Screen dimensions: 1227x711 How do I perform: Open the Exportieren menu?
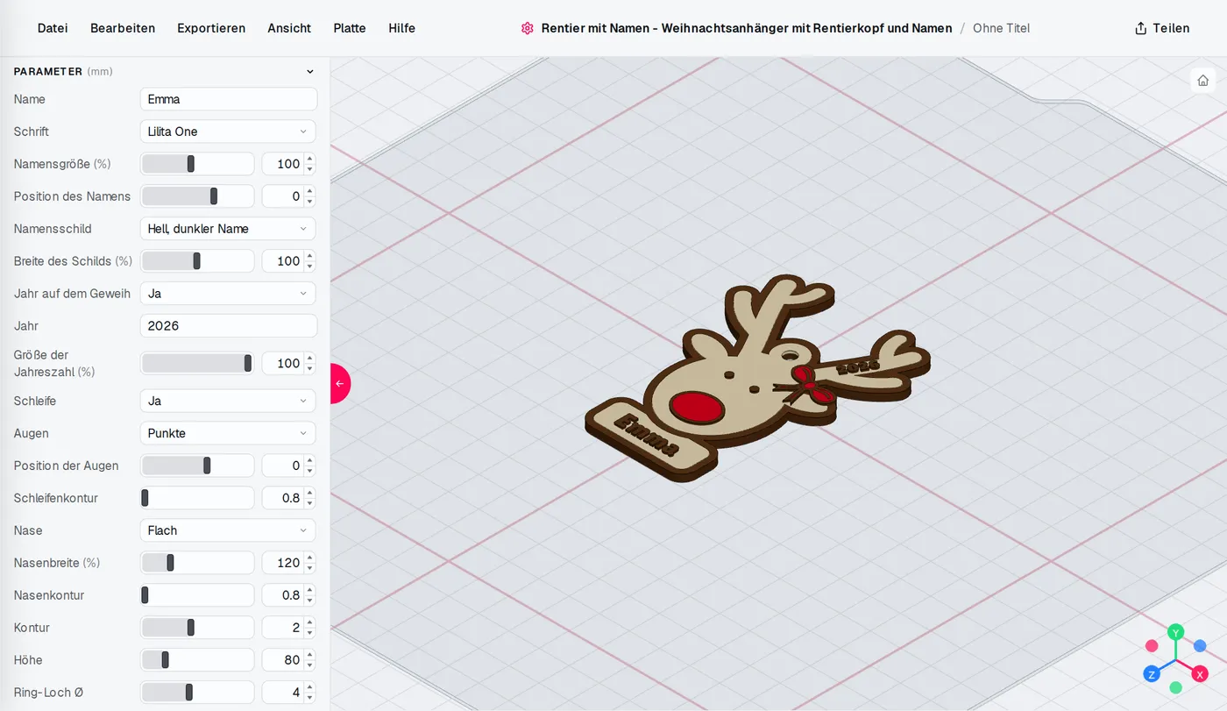(x=211, y=28)
